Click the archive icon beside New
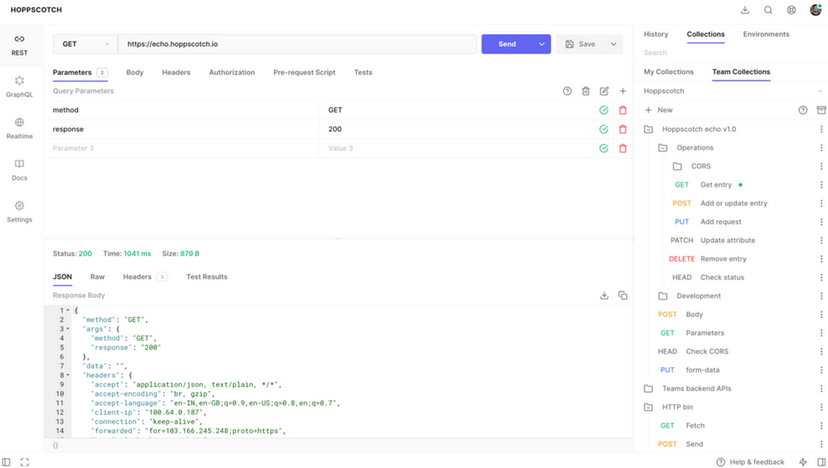 [x=821, y=110]
